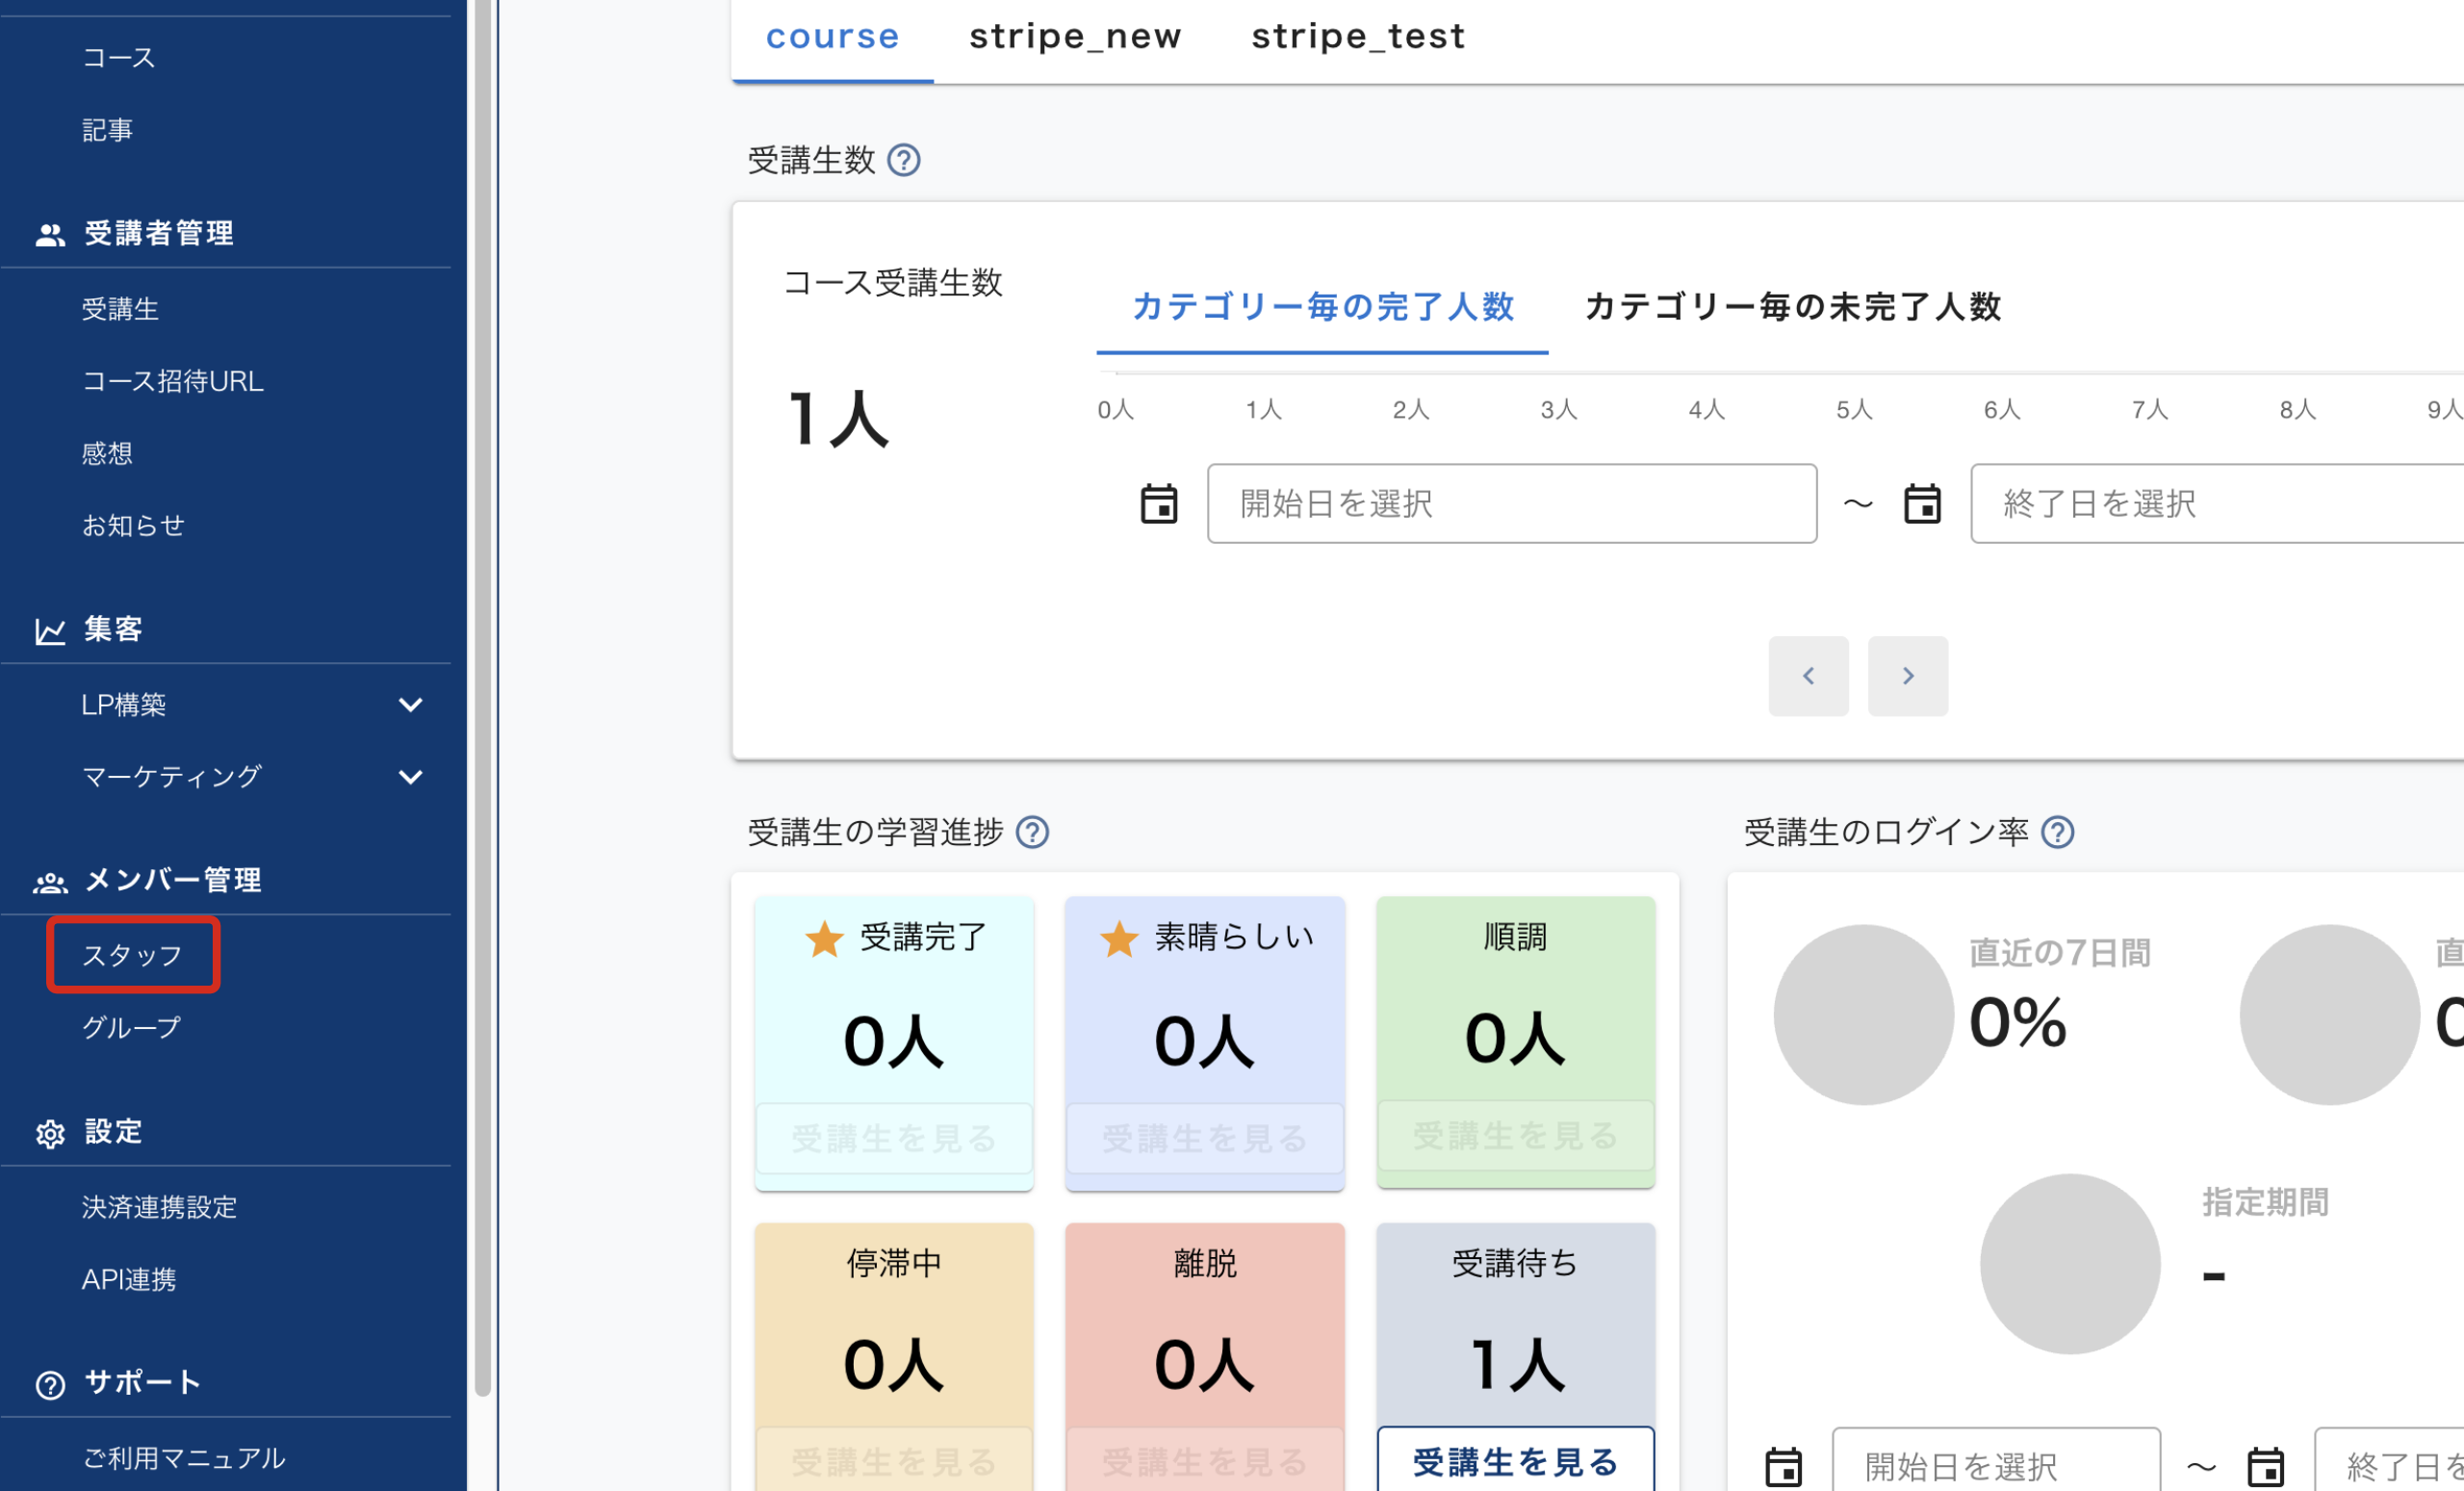Open API連携 in settings

[129, 1279]
